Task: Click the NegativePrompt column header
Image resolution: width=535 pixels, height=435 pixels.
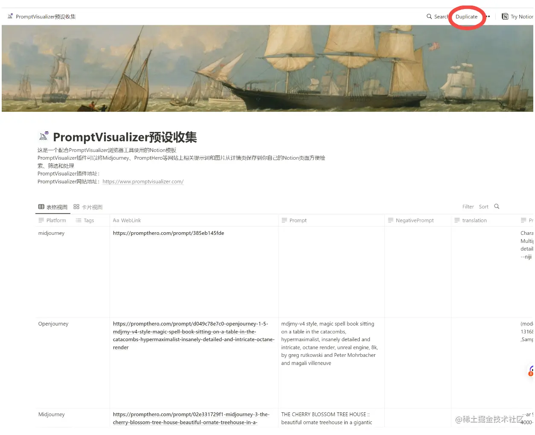Action: pos(414,221)
